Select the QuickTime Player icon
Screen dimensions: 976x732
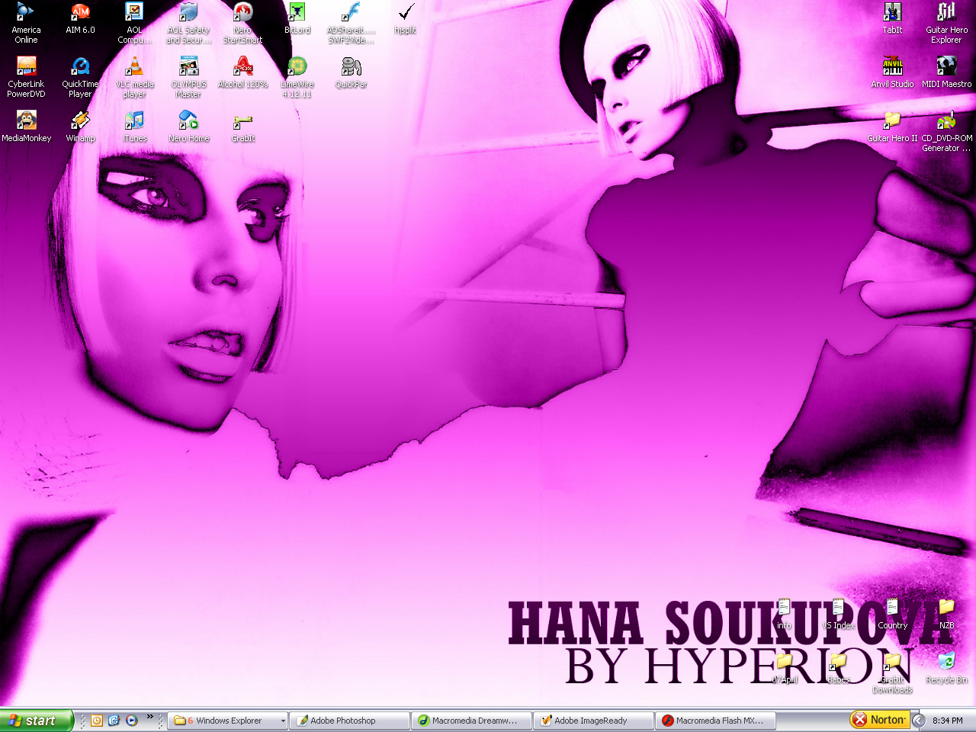click(80, 69)
